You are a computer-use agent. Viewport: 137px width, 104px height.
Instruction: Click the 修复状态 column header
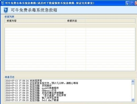[x=75, y=21]
